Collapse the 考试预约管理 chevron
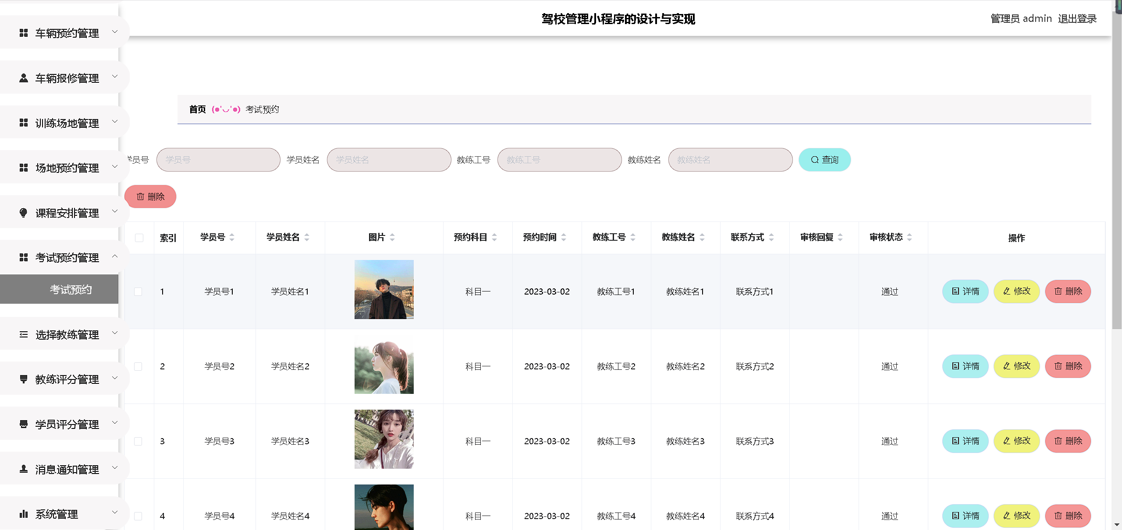Viewport: 1122px width, 530px height. [115, 256]
